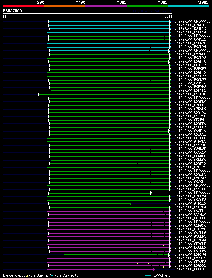Select UniRef100_A9STM8 entry

click(x=190, y=189)
